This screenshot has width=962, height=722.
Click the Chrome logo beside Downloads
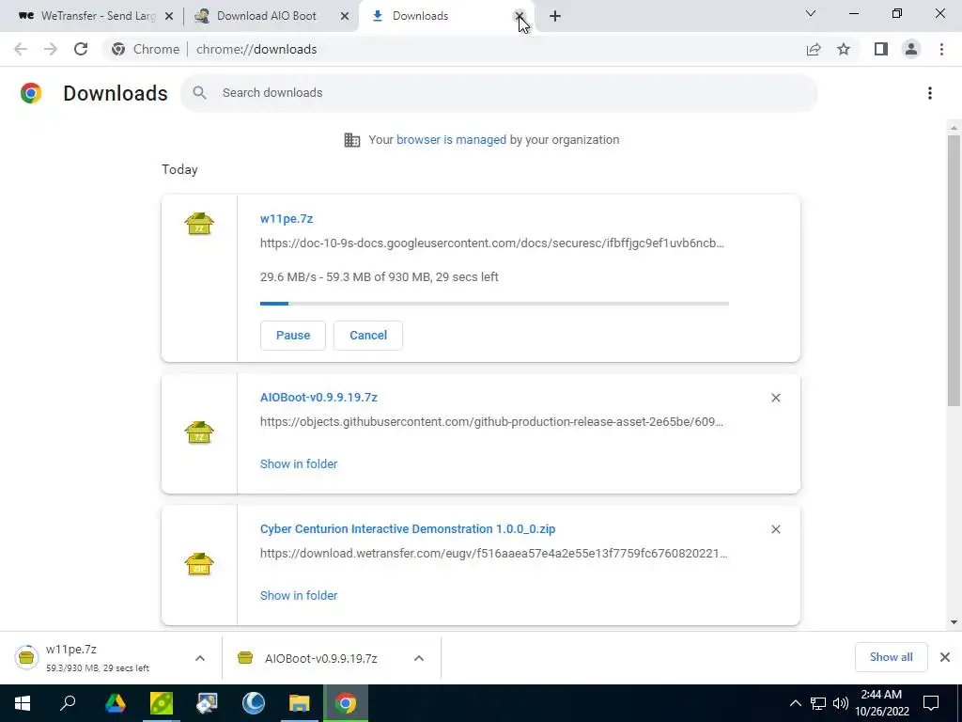[x=31, y=93]
